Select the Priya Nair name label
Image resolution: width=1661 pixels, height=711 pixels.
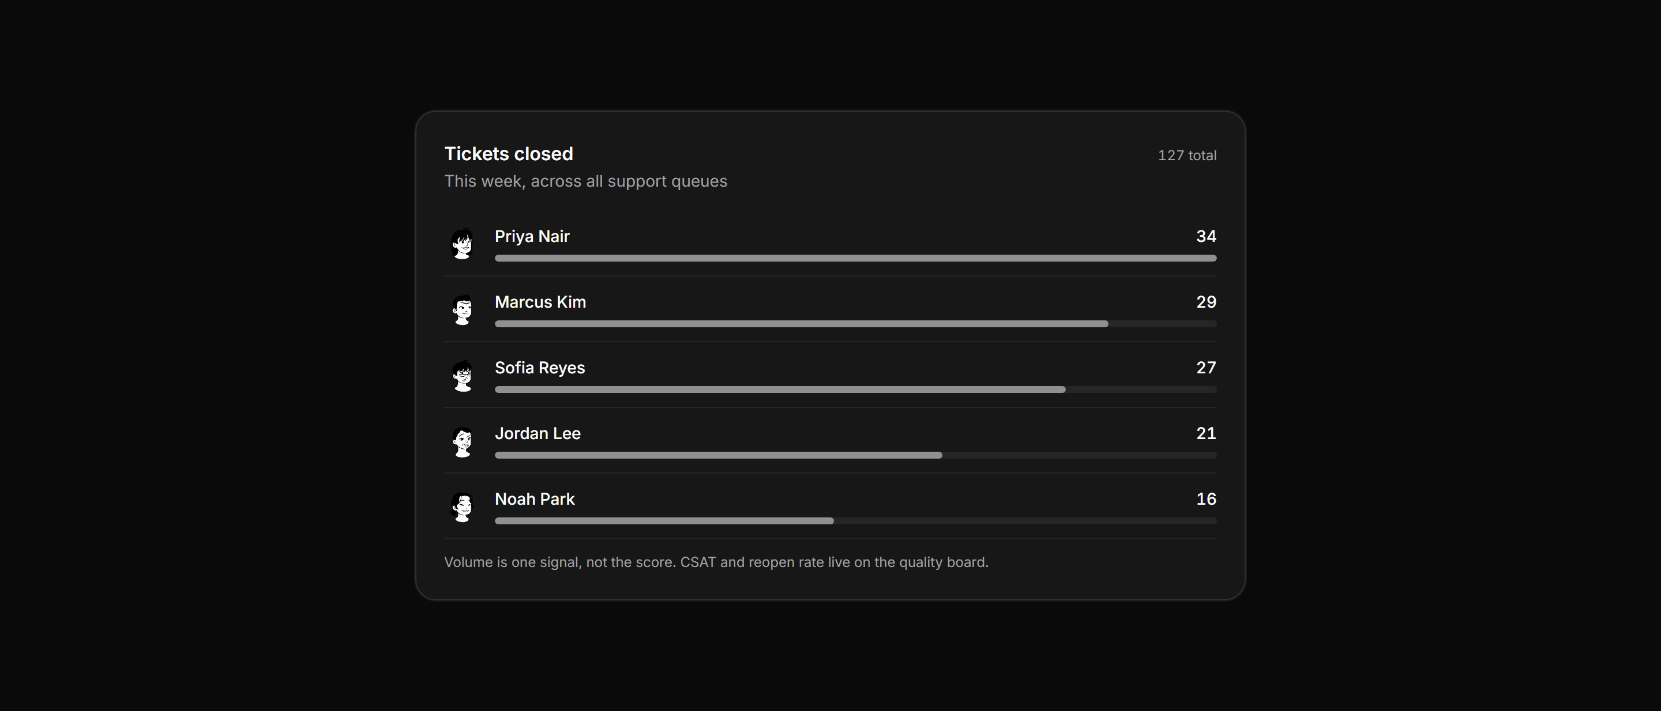[x=532, y=236]
